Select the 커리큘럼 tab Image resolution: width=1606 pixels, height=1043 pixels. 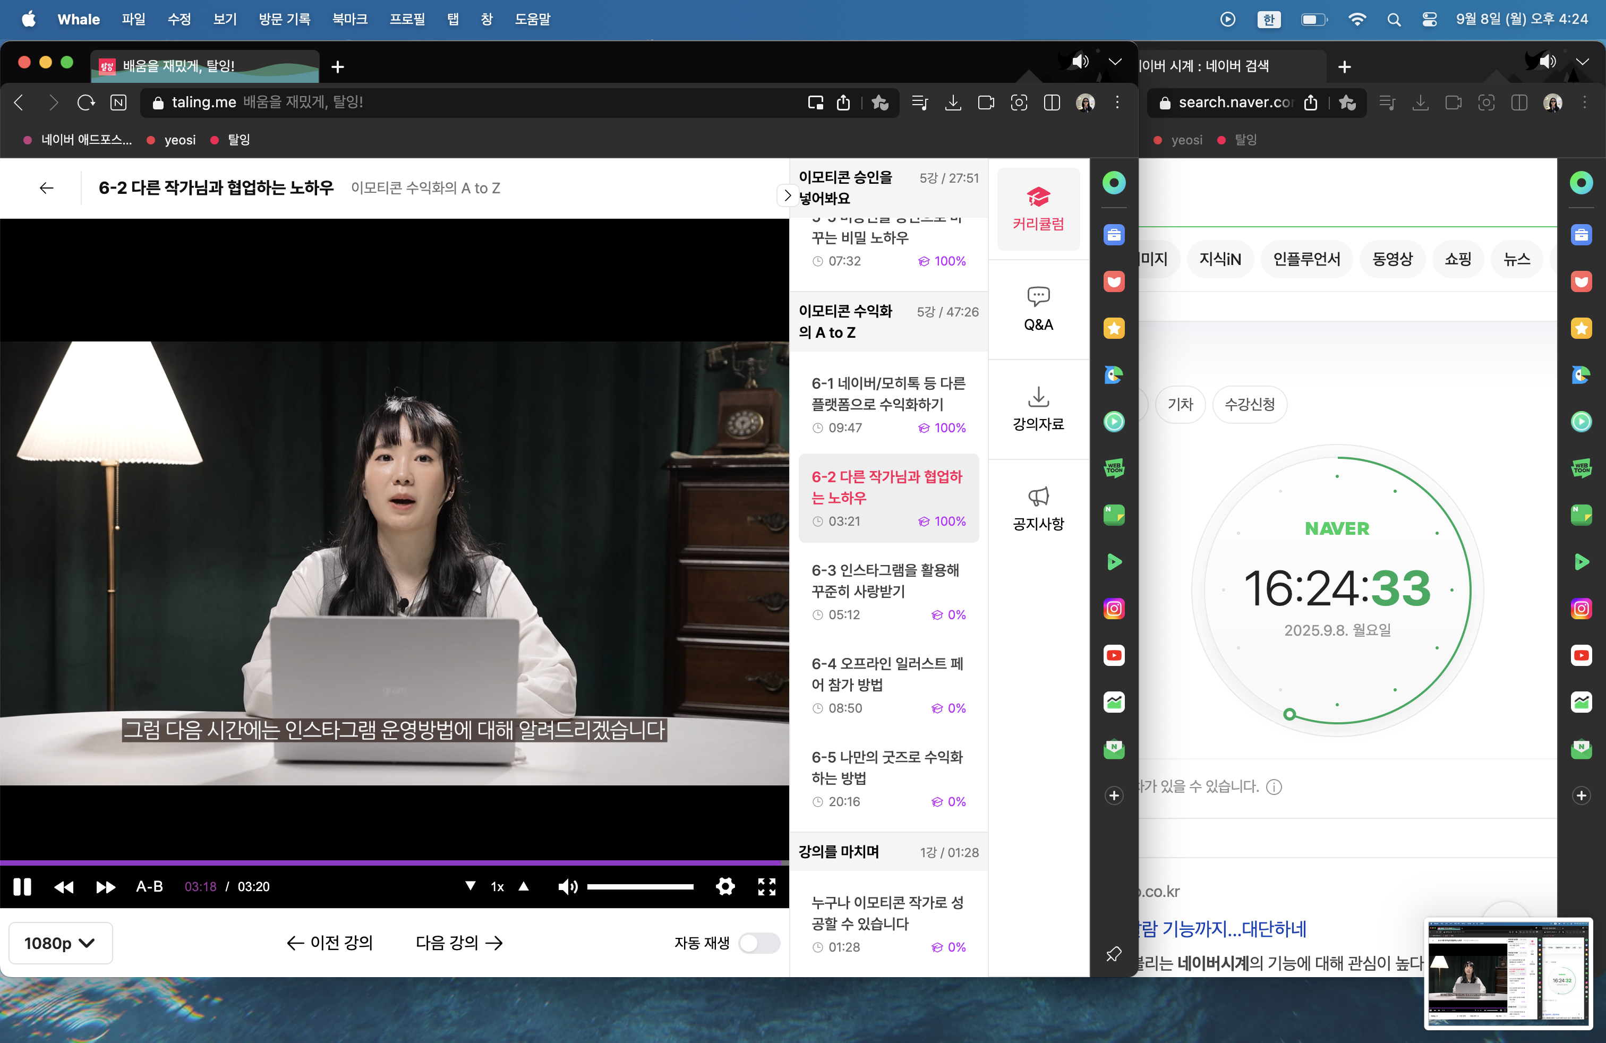tap(1038, 209)
